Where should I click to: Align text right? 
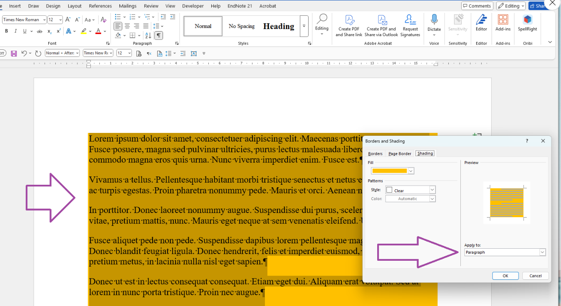[x=136, y=26]
